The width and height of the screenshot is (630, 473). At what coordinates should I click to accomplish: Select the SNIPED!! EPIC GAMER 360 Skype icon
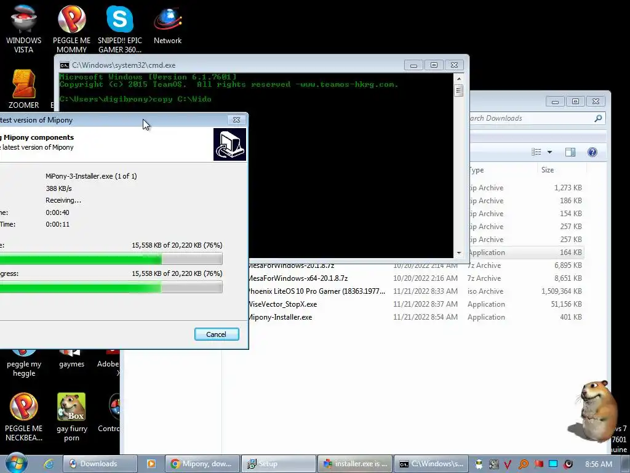120,28
